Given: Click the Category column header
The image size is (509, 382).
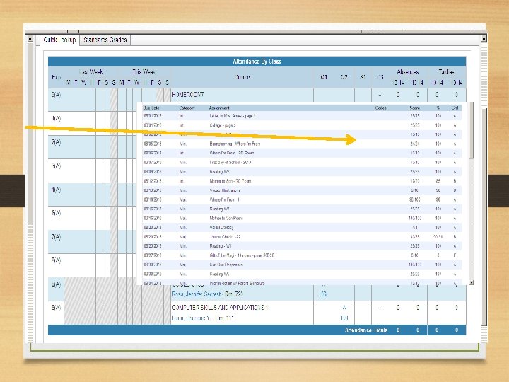Looking at the screenshot, I should pyautogui.click(x=187, y=108).
